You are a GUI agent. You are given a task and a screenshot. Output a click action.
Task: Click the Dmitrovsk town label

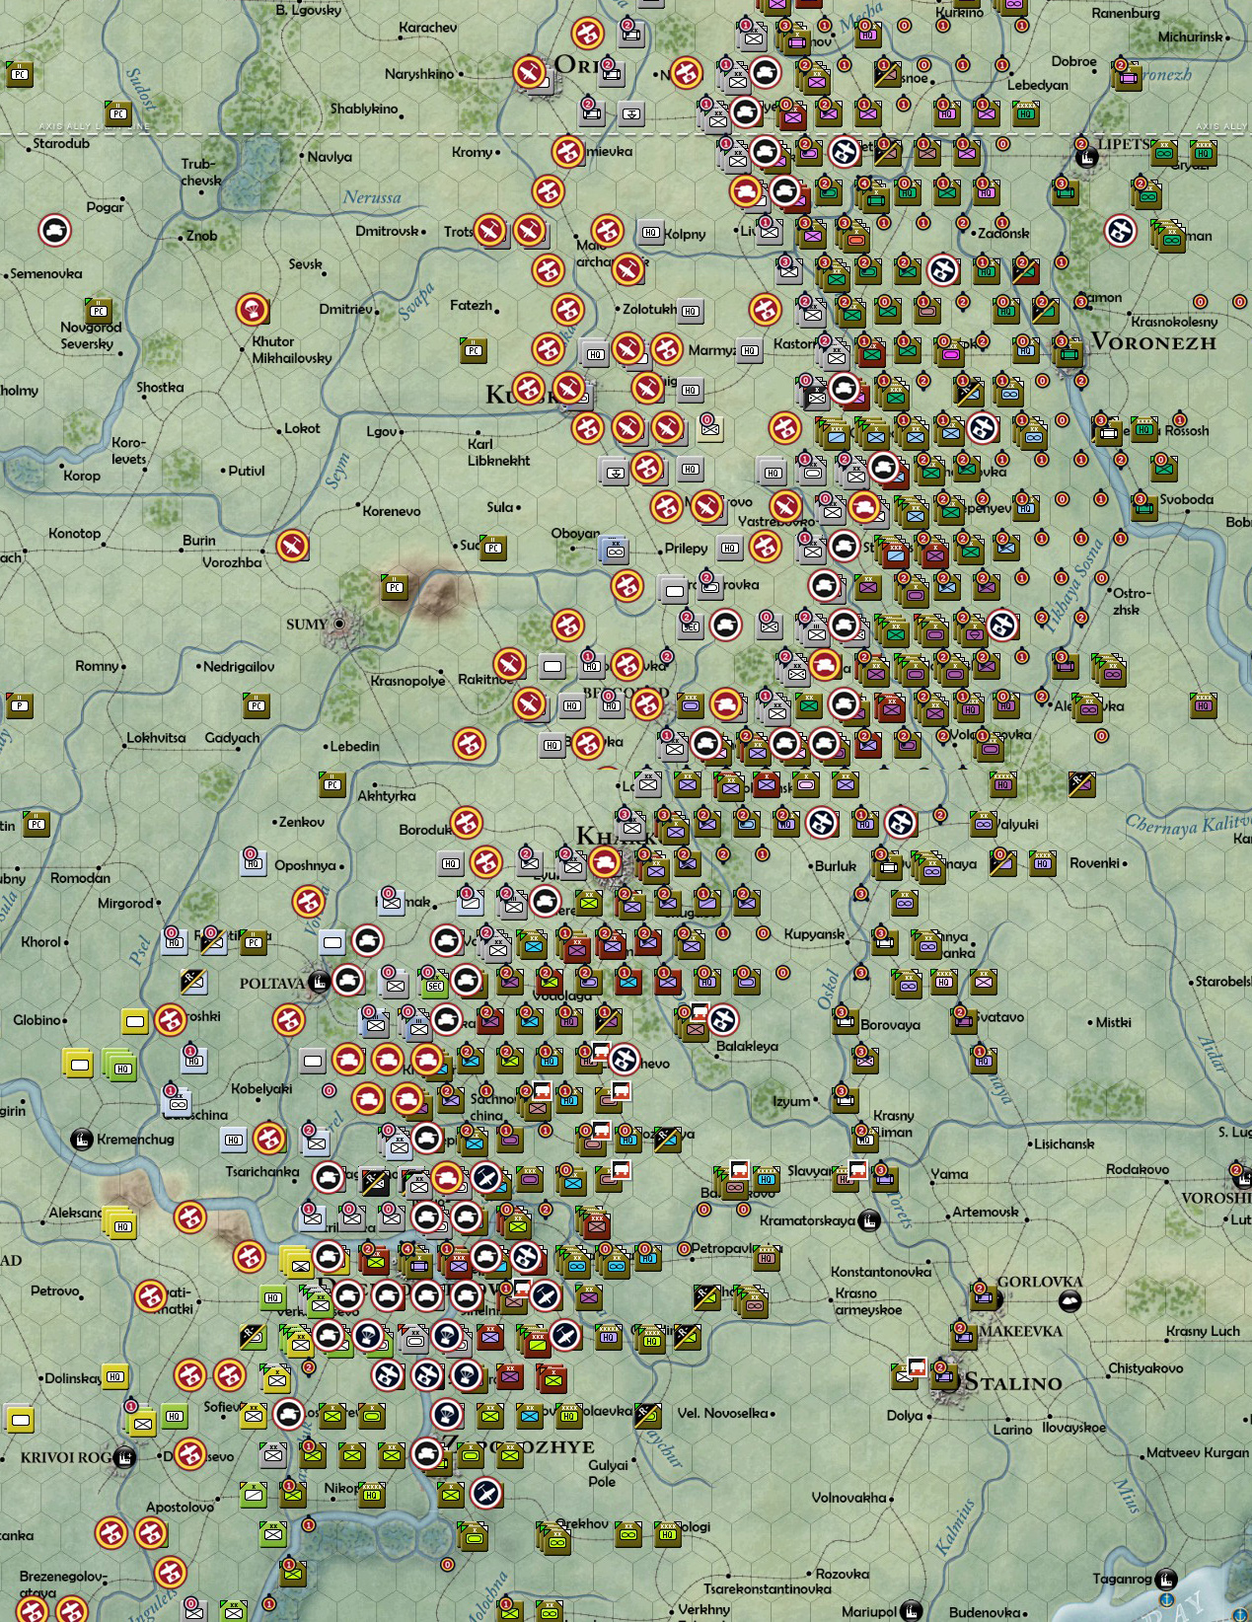[388, 231]
